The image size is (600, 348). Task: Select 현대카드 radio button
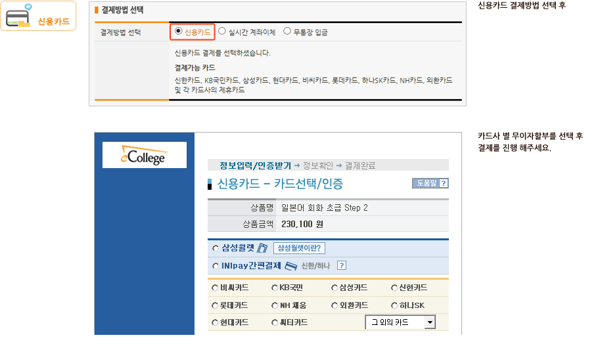pyautogui.click(x=215, y=323)
